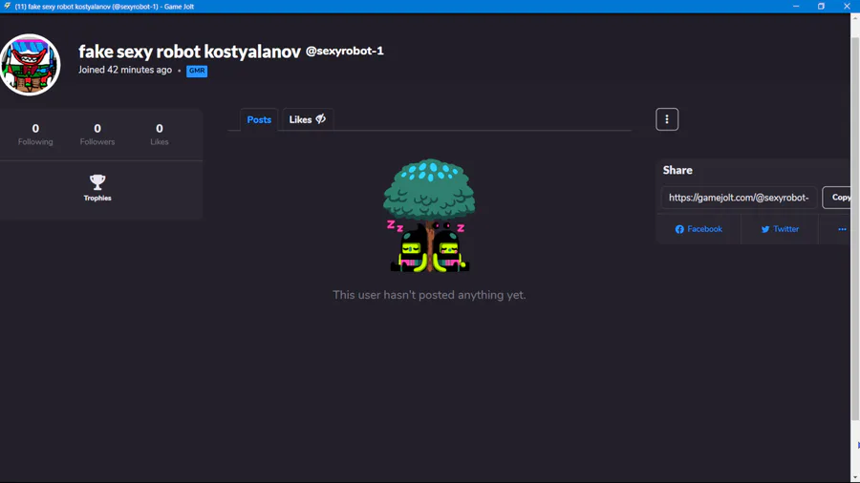Click the scrollbar's up arrow

click(x=855, y=17)
